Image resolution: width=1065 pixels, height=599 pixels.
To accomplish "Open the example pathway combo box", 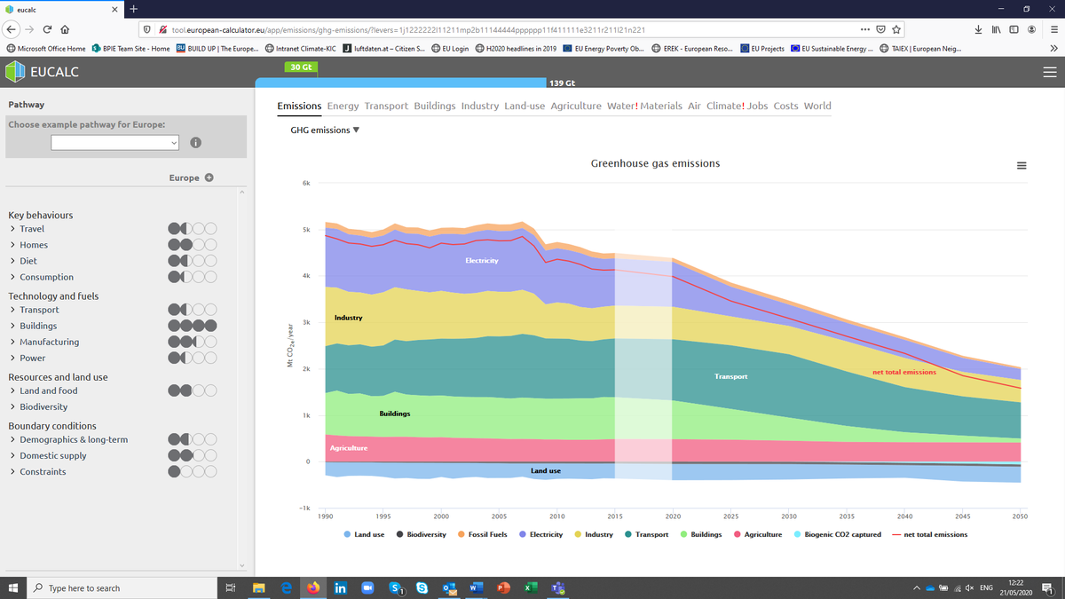I will pos(114,142).
